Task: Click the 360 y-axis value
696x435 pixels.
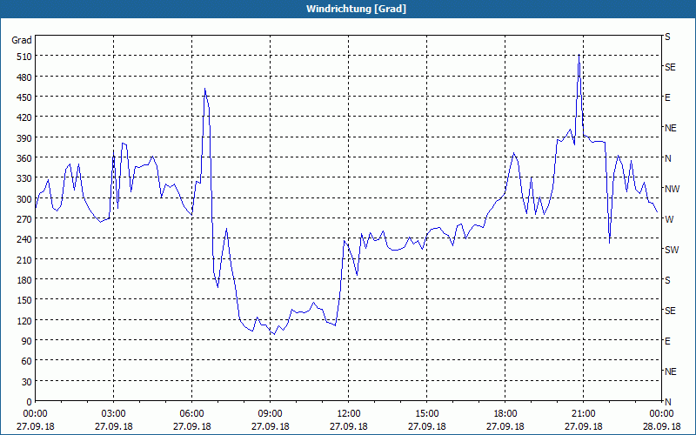Action: tap(24, 158)
